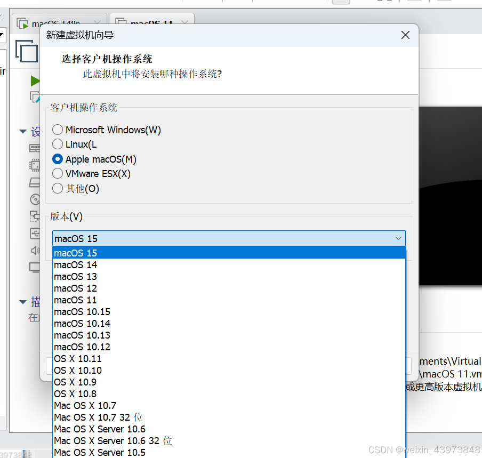Viewport: 482px width, 458px height.
Task: Collapse the version combo box arrow
Action: click(398, 238)
